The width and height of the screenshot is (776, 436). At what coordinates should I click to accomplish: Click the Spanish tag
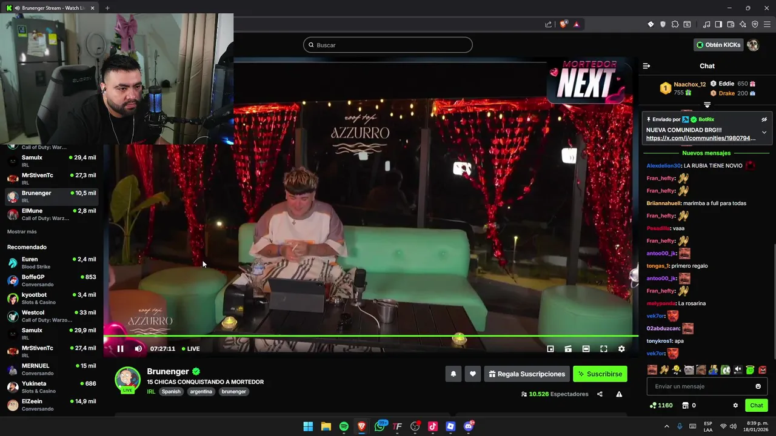point(171,392)
